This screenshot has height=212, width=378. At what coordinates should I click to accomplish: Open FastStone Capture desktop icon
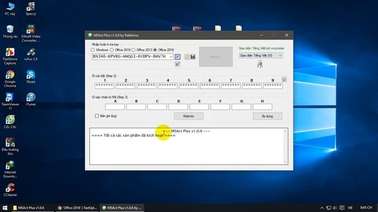(10, 56)
